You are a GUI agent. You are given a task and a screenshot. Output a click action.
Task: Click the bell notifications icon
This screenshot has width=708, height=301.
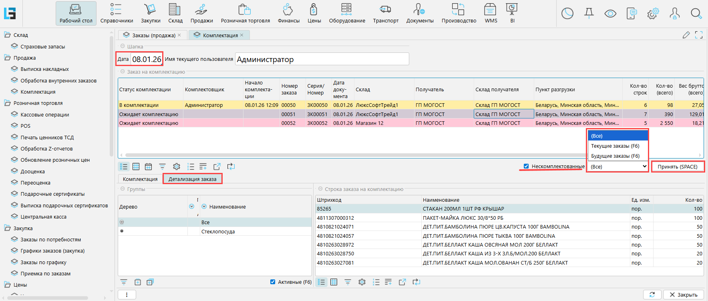click(589, 14)
